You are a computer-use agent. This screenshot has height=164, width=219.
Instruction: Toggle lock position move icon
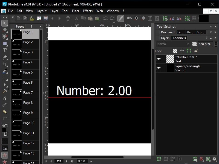[182, 51]
